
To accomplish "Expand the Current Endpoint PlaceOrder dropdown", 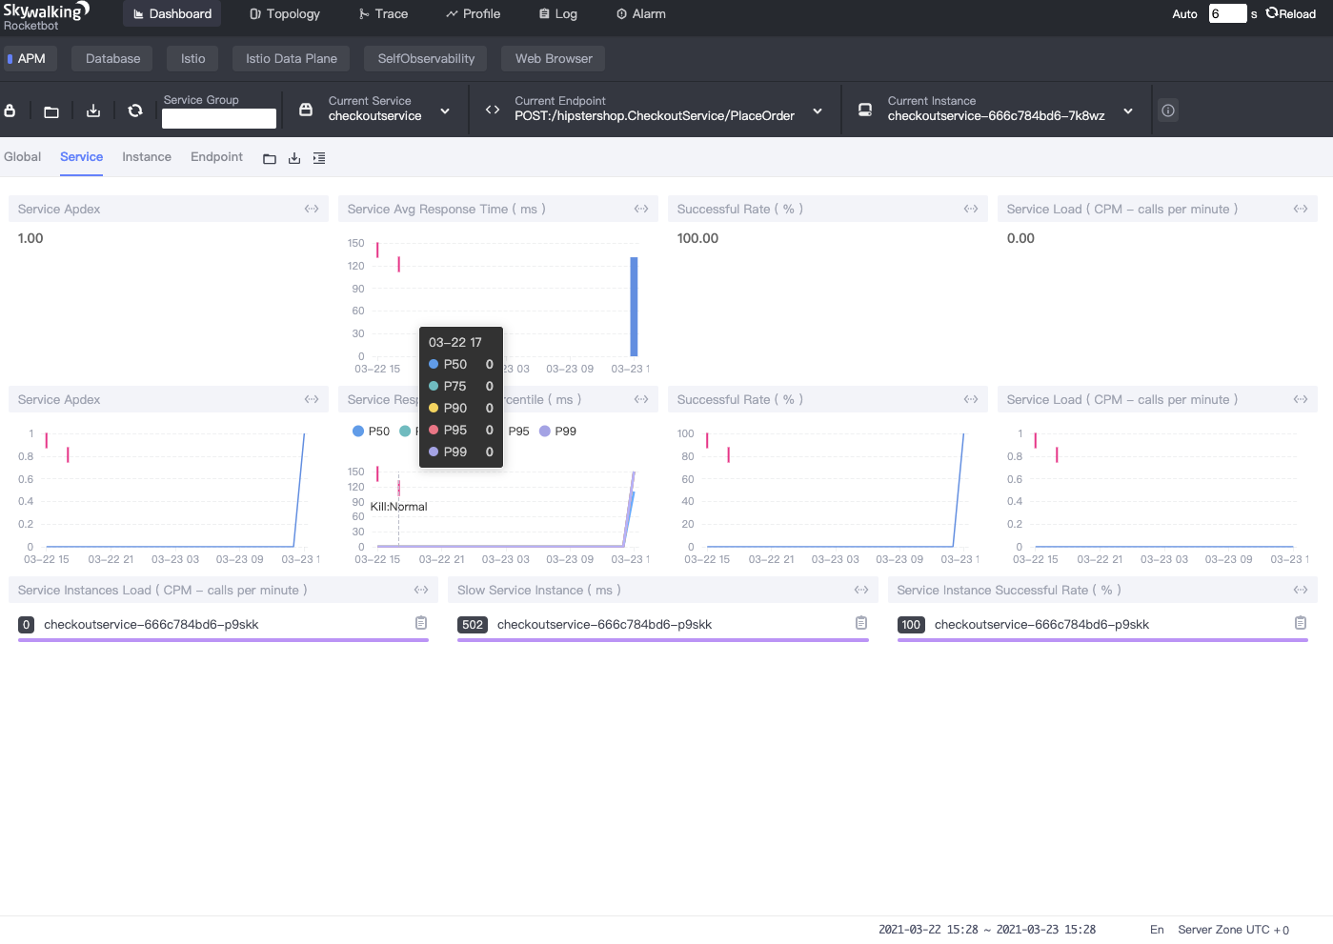I will pos(818,111).
